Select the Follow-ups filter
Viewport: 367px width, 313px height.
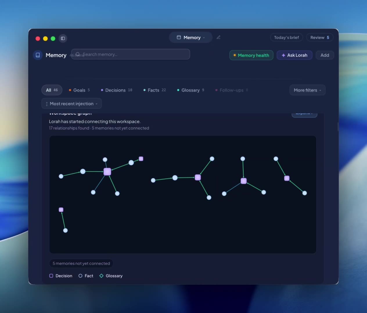click(231, 90)
